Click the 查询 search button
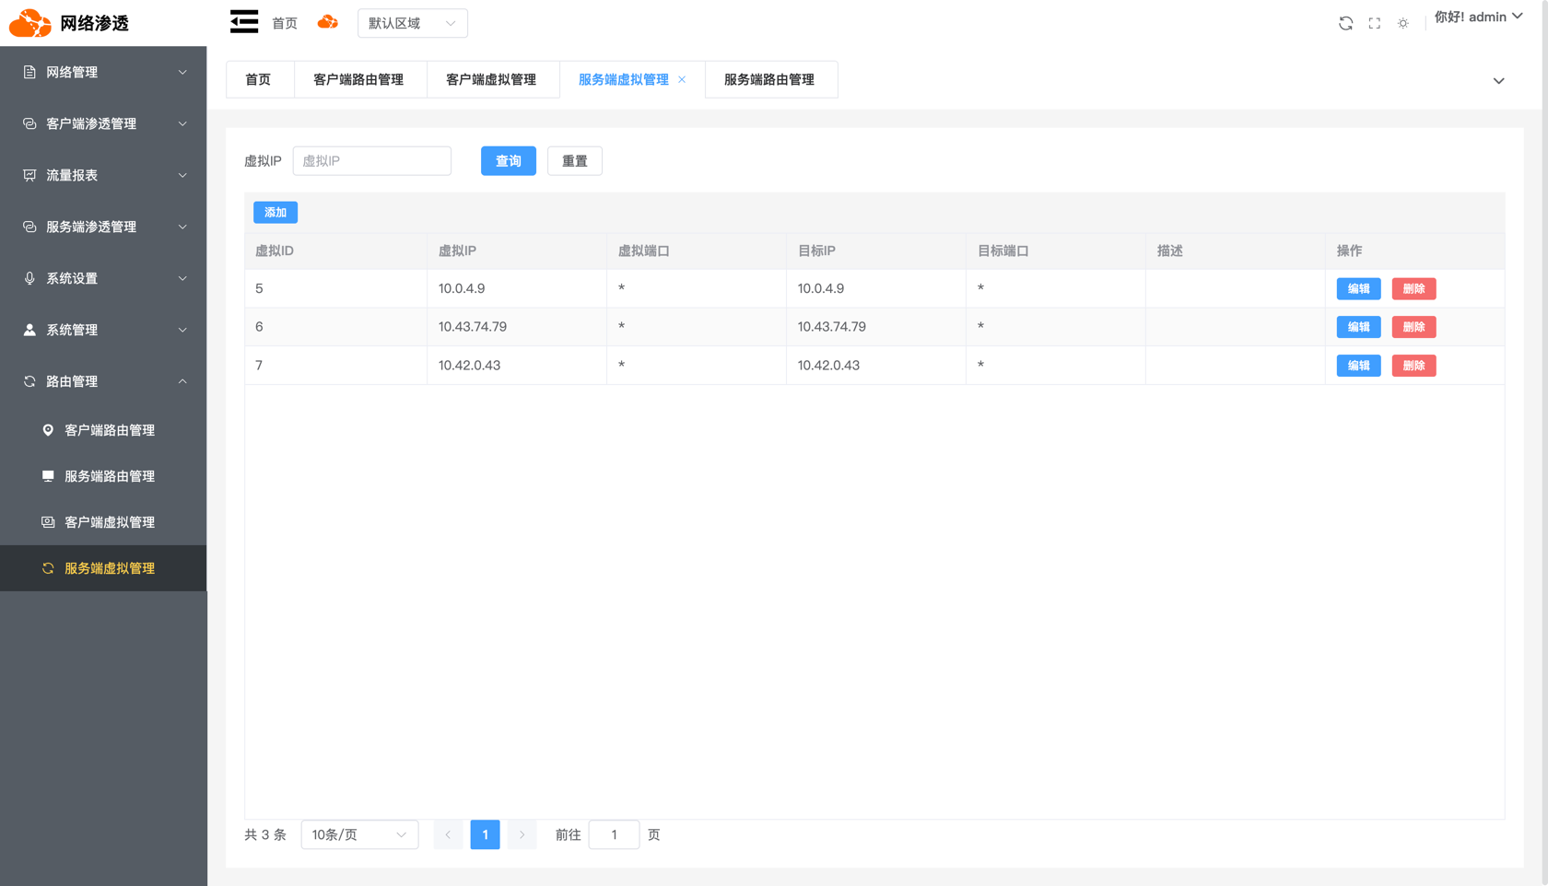 point(508,161)
